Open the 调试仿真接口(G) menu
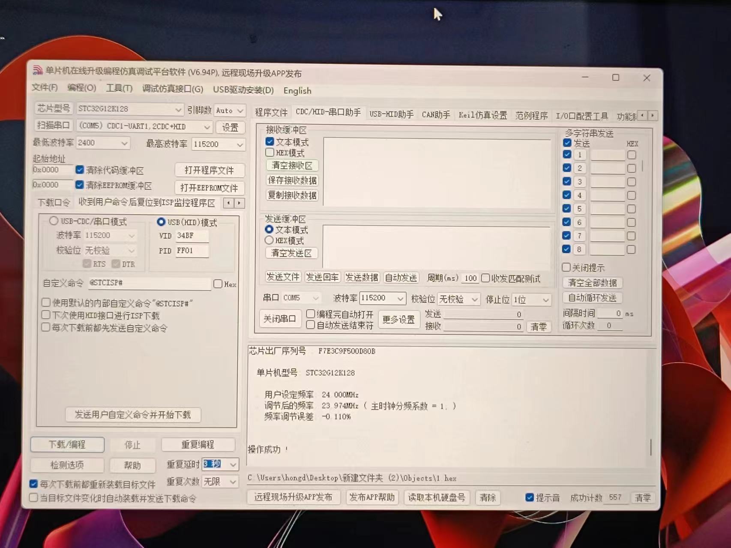The width and height of the screenshot is (731, 548). tap(172, 89)
